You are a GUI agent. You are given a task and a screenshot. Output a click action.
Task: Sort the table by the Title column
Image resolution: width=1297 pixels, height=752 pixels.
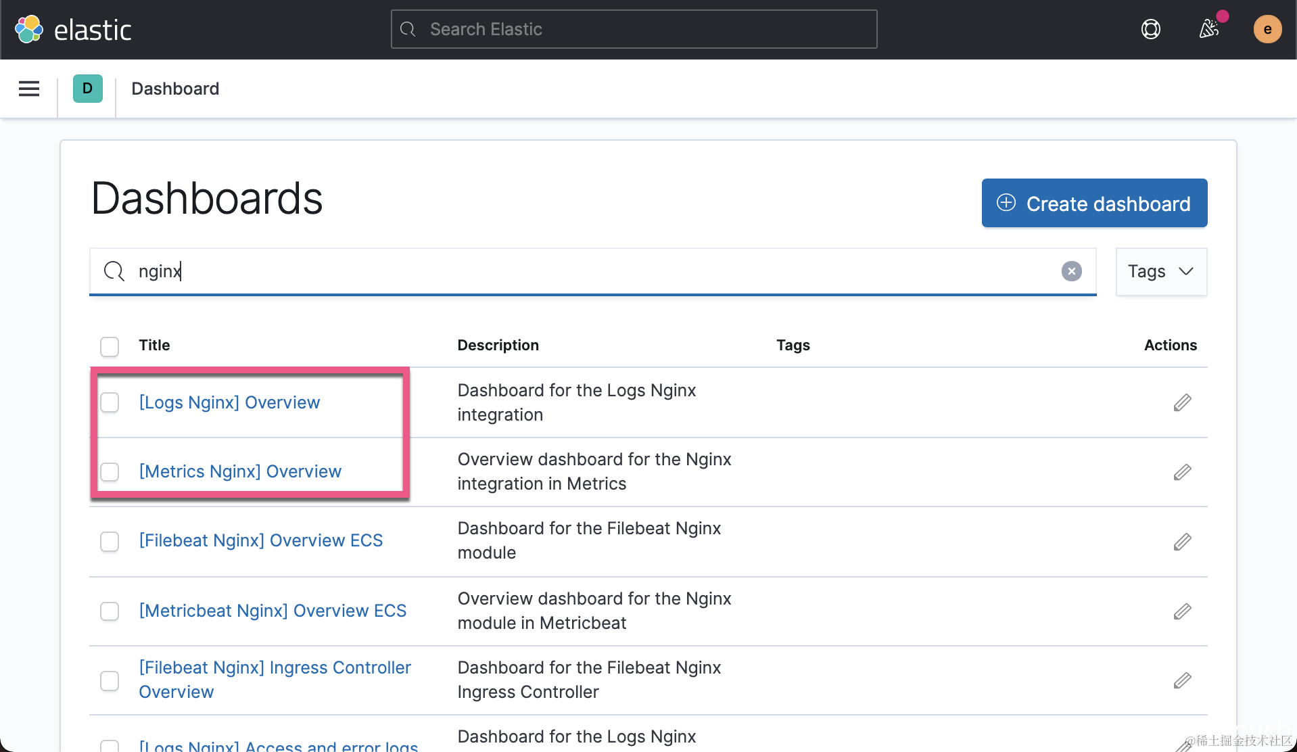[x=154, y=345]
